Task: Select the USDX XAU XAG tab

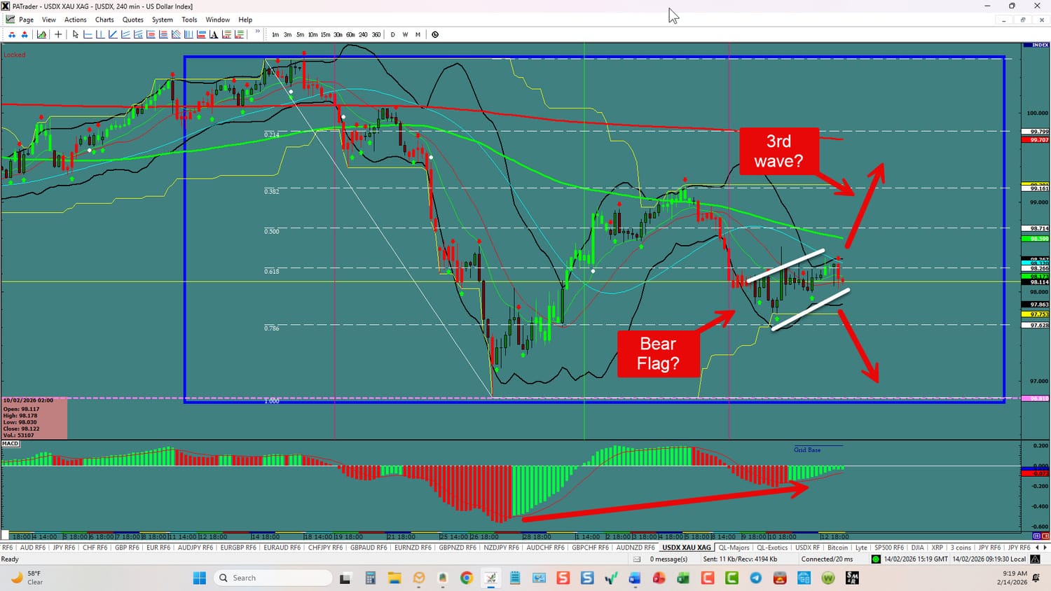Action: click(687, 548)
